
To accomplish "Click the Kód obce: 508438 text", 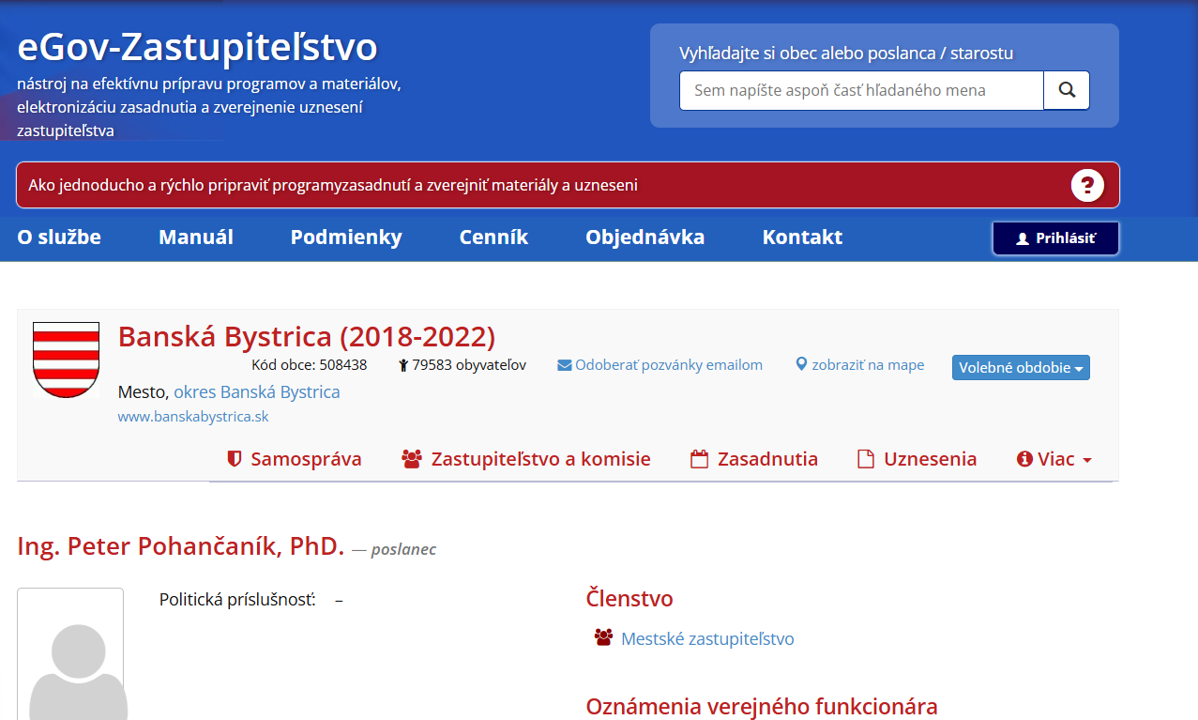I will 310,365.
